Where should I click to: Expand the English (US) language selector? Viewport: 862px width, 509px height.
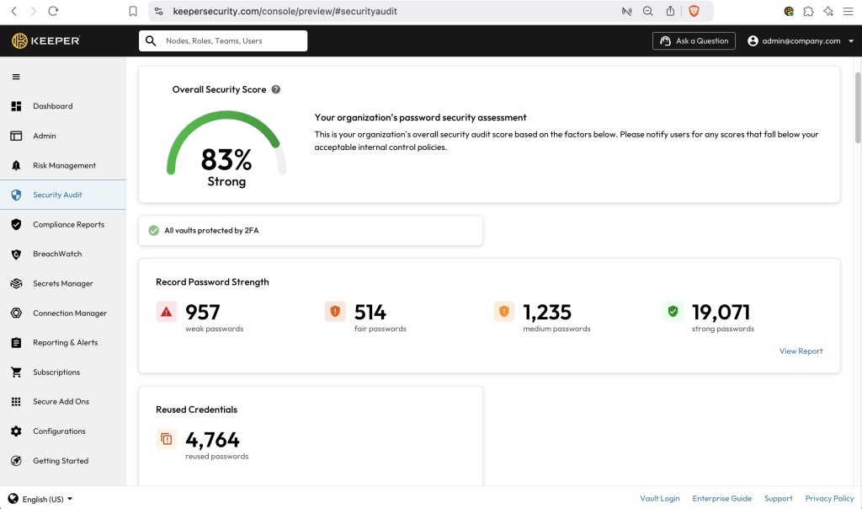pyautogui.click(x=40, y=499)
